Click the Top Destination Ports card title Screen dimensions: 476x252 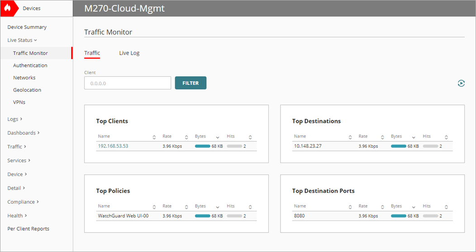[x=324, y=191]
